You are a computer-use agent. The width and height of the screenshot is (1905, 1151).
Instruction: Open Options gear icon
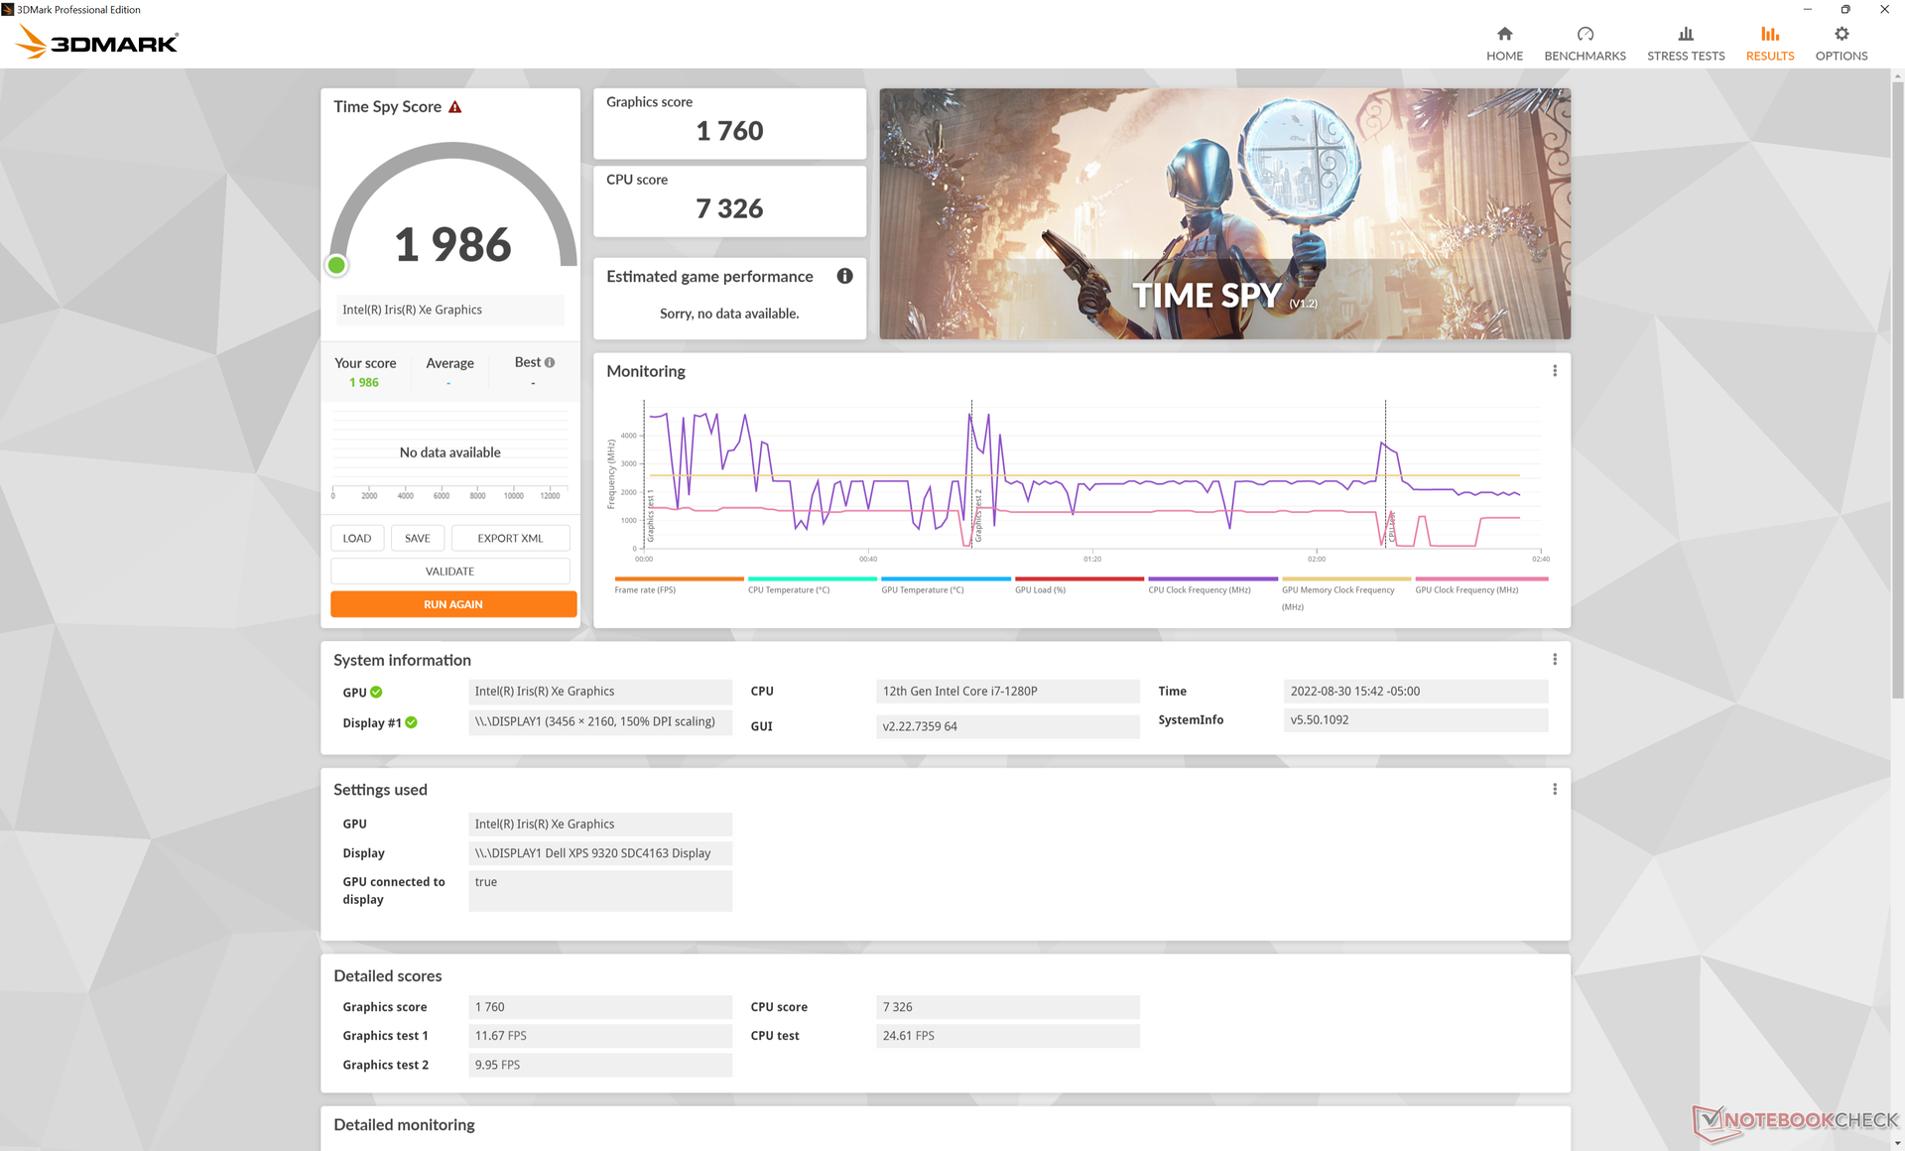tap(1841, 34)
